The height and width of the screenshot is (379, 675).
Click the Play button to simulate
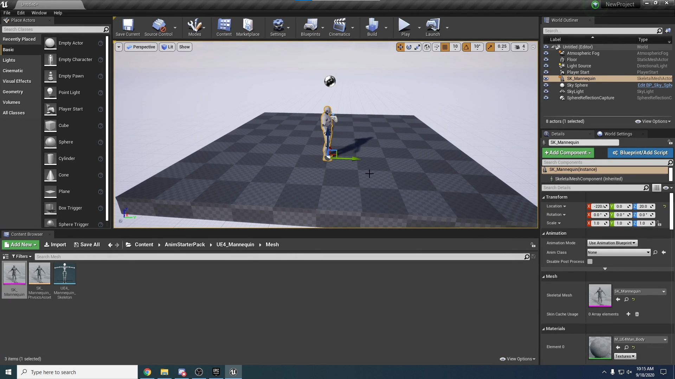tap(404, 26)
